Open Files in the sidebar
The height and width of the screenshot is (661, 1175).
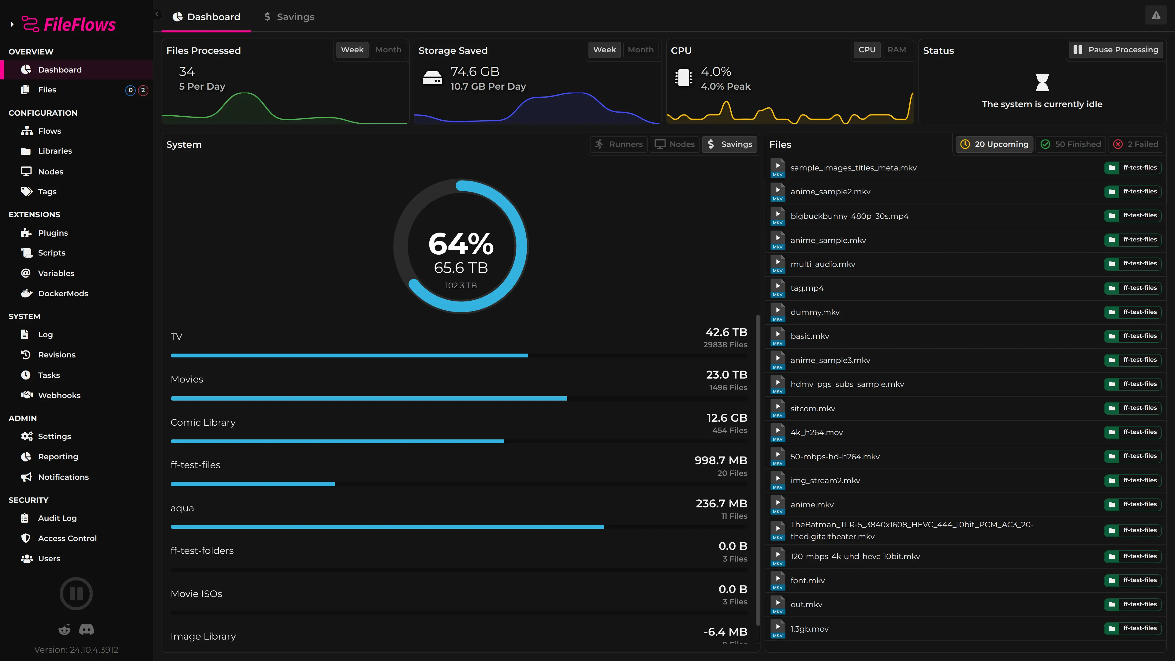pyautogui.click(x=76, y=90)
